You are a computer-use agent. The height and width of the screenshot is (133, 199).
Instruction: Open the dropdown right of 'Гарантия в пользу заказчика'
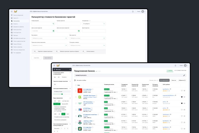tap(88, 45)
